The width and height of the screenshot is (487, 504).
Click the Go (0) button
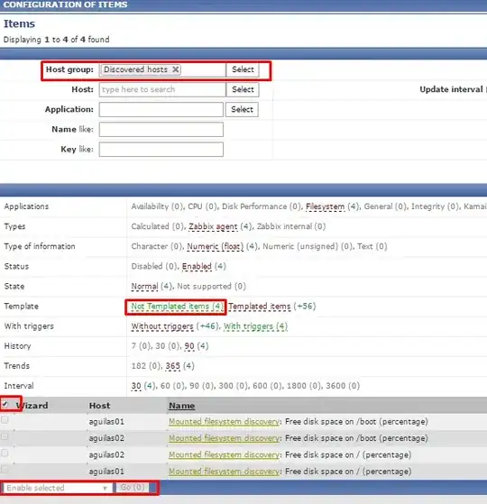click(x=132, y=488)
